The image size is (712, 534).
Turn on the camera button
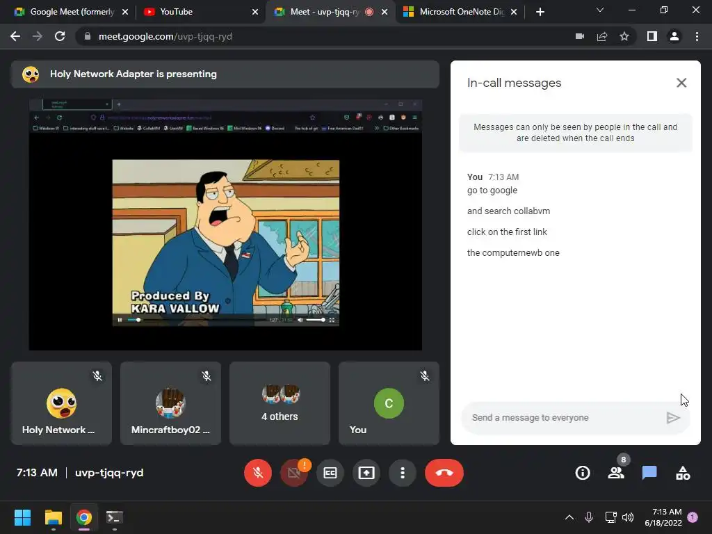[x=294, y=473]
